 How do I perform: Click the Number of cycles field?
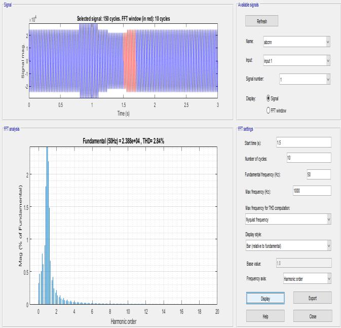coord(309,158)
